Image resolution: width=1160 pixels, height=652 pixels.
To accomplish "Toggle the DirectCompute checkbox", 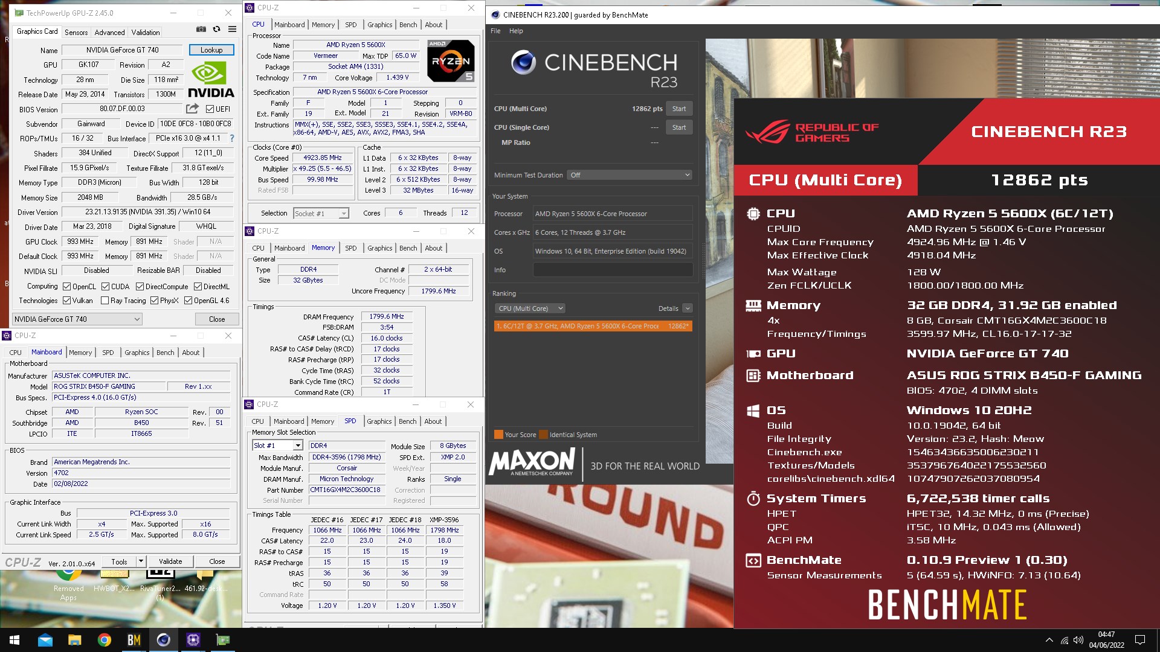I will click(x=140, y=287).
